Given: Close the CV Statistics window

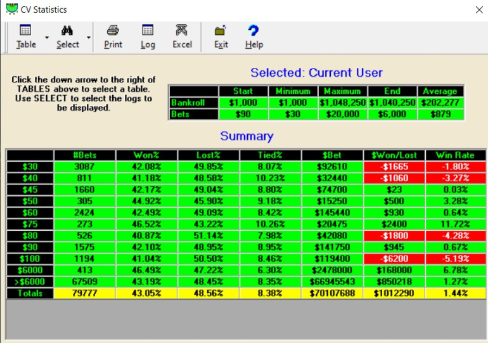Looking at the screenshot, I should [x=478, y=10].
